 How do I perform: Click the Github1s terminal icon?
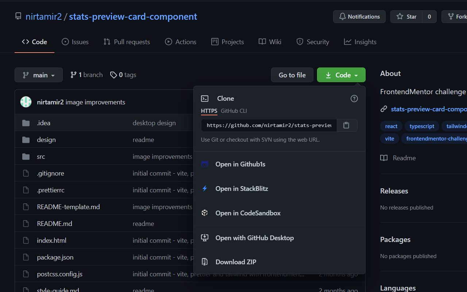204,164
